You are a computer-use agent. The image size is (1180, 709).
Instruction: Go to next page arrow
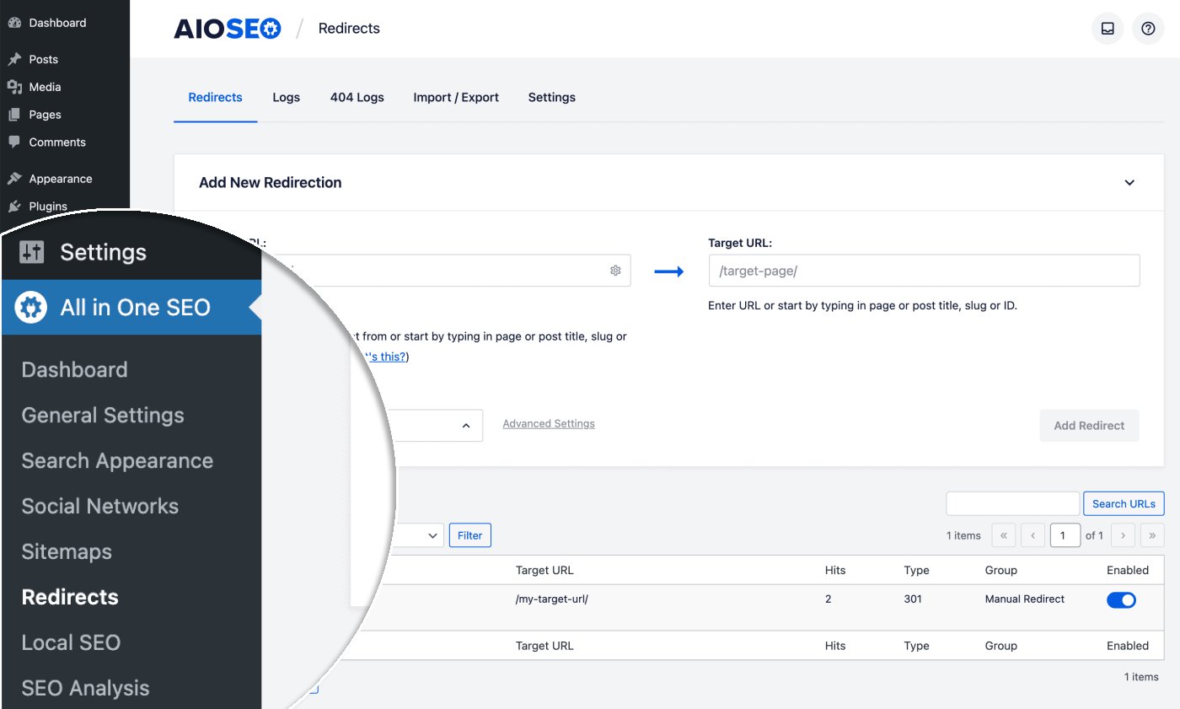point(1123,535)
